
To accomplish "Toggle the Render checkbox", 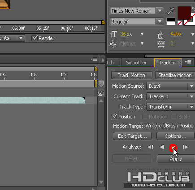I will click(x=35, y=38).
